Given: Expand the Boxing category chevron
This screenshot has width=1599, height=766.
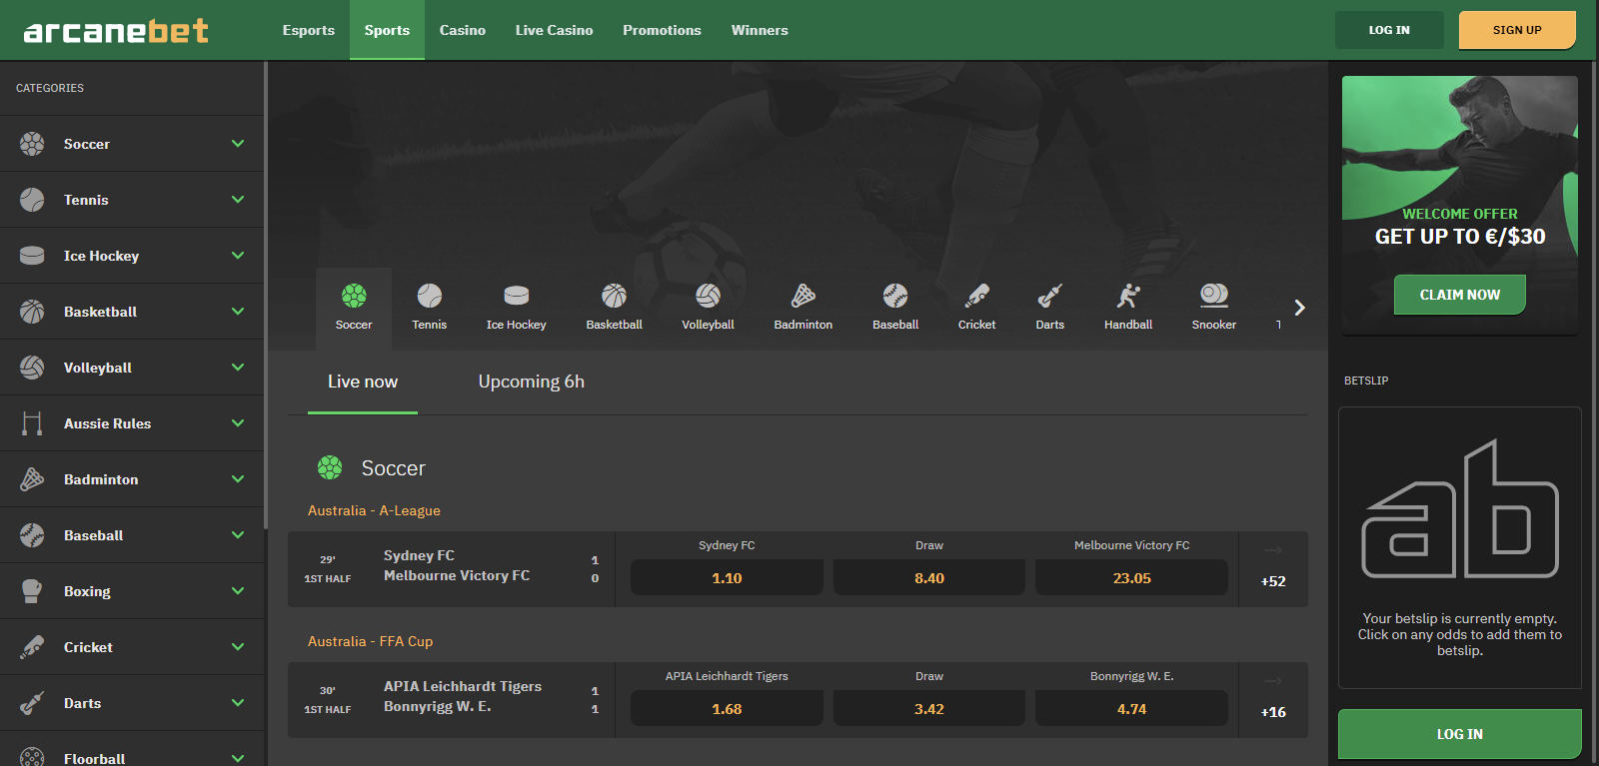Looking at the screenshot, I should point(238,591).
